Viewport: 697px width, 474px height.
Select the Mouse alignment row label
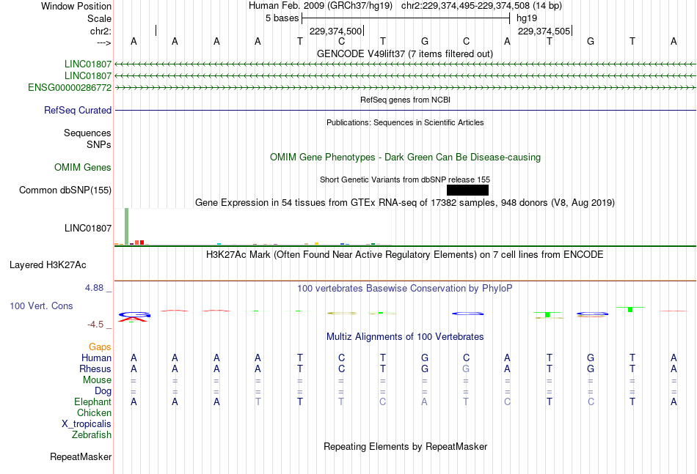[x=98, y=380]
